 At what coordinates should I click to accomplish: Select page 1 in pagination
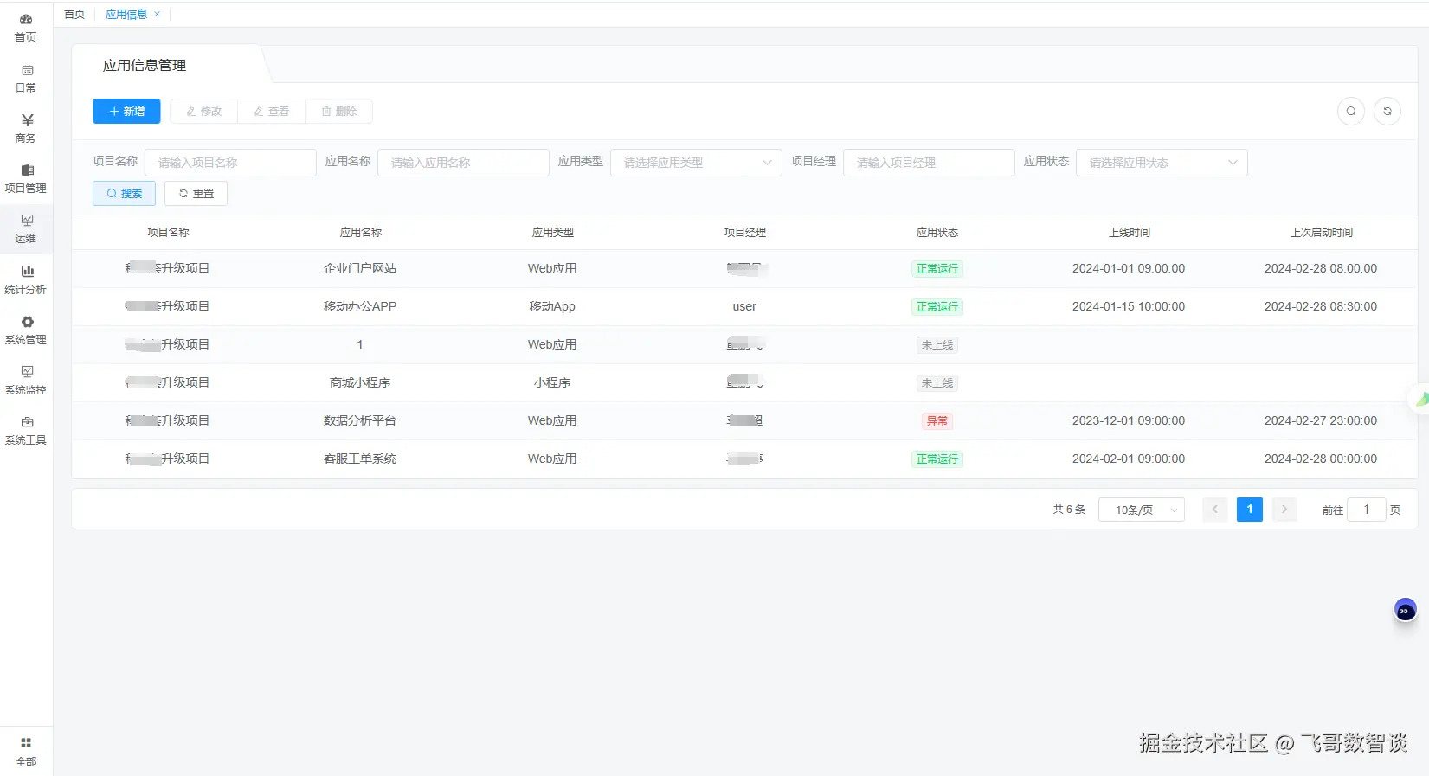1250,510
